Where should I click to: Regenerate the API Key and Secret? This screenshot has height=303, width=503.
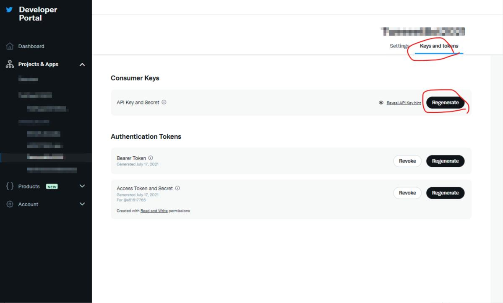[445, 103]
